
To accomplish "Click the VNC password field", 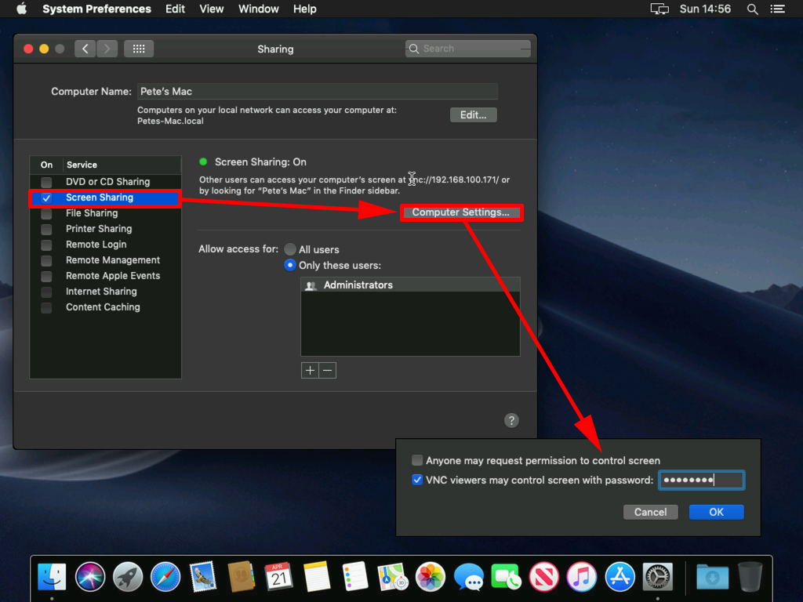I will click(701, 480).
